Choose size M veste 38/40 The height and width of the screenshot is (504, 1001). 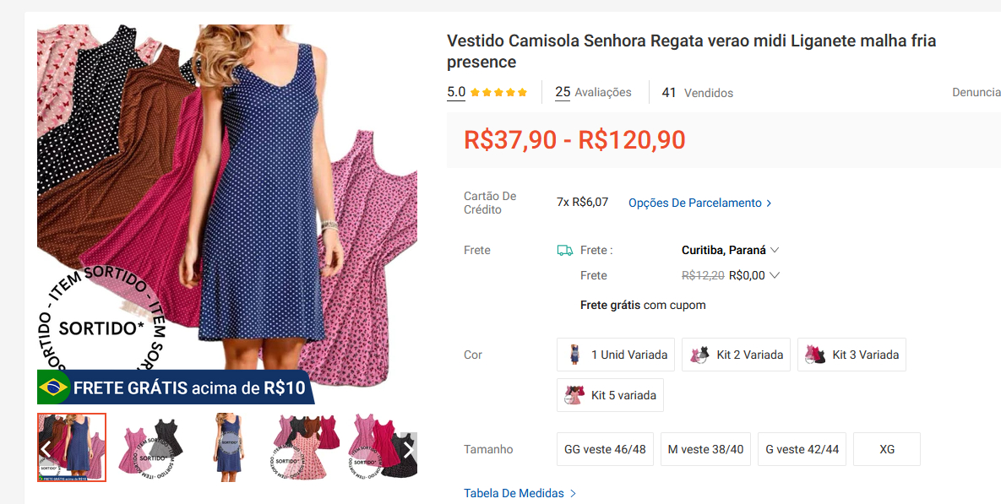(x=705, y=449)
